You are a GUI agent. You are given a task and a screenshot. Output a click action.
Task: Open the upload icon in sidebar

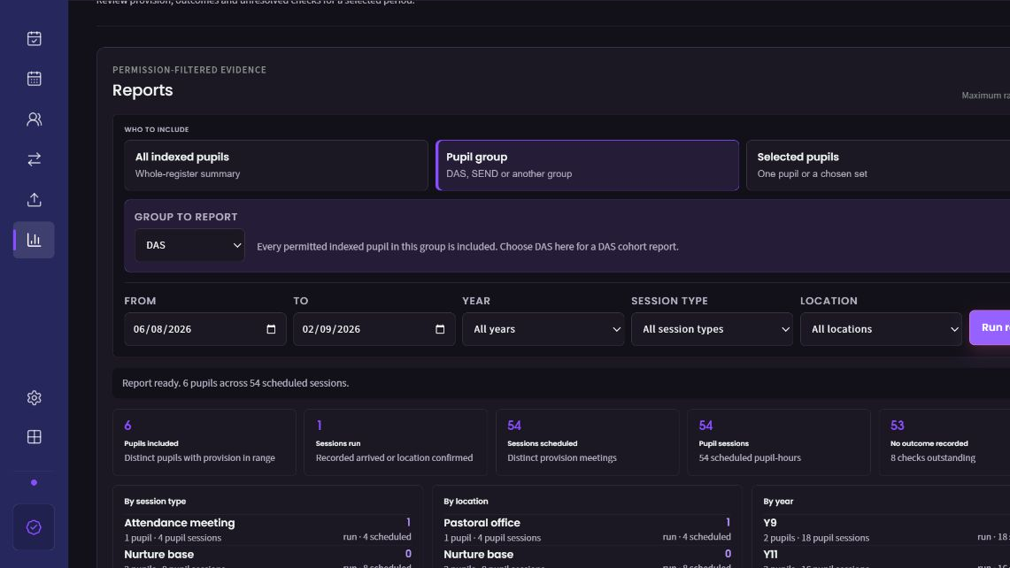pyautogui.click(x=35, y=200)
